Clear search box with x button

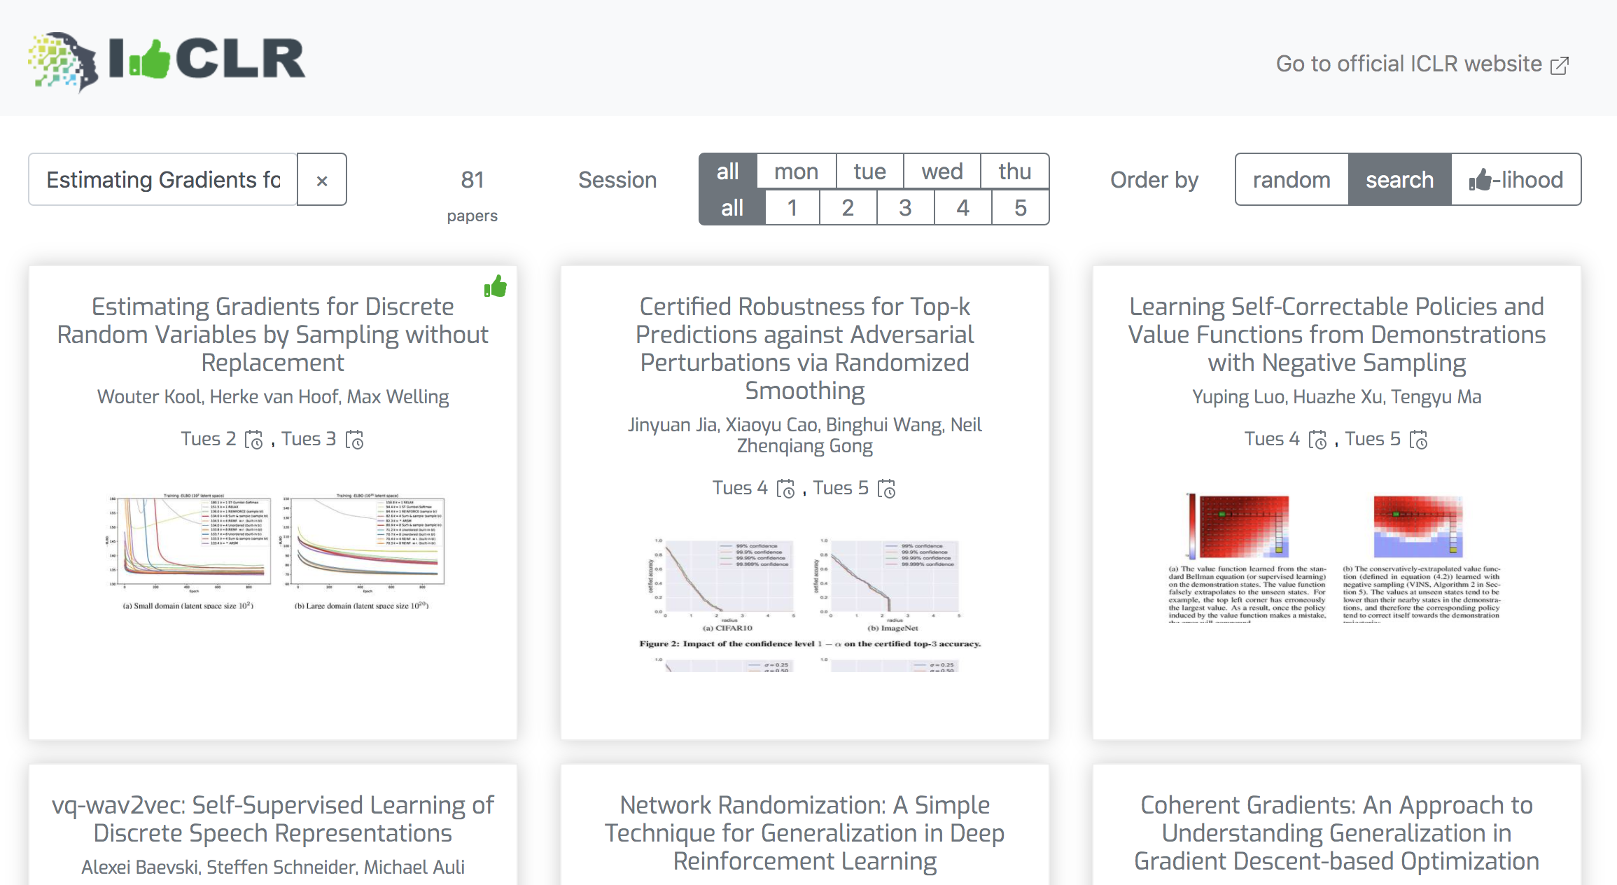[x=322, y=180]
